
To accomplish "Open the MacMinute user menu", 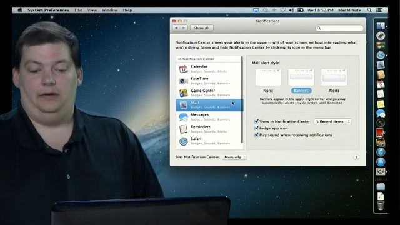I will [x=349, y=10].
